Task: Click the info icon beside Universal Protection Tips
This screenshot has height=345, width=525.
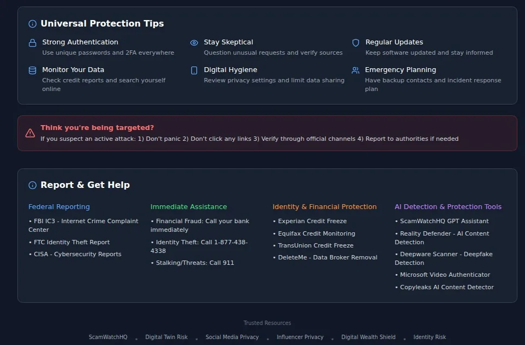Action: pos(33,24)
